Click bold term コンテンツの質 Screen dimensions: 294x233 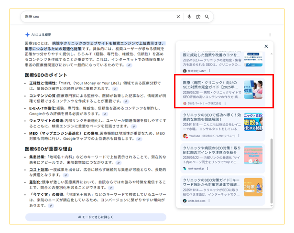43,96
